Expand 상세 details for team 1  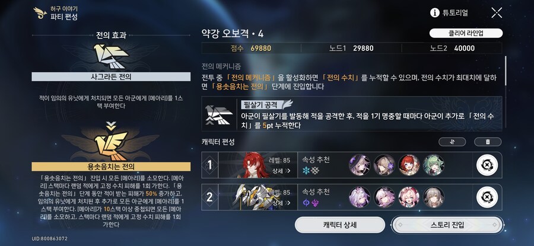(x=282, y=171)
